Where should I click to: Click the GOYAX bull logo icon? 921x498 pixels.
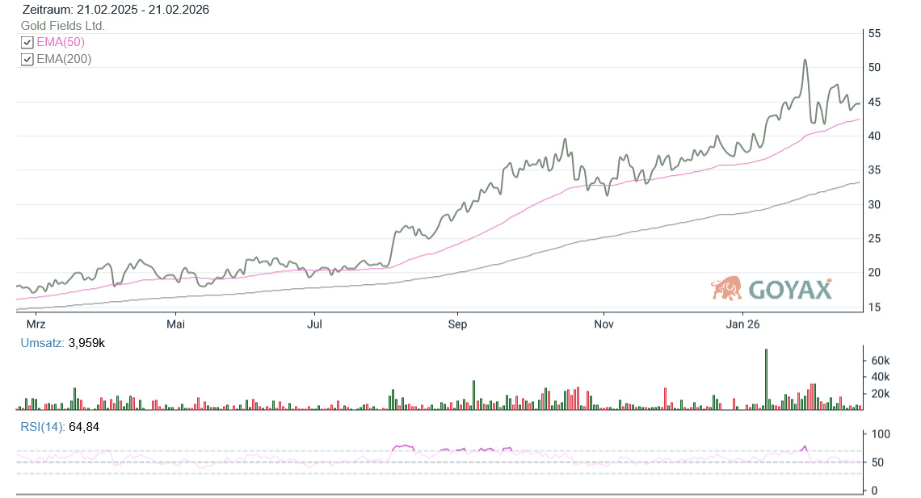coord(726,288)
